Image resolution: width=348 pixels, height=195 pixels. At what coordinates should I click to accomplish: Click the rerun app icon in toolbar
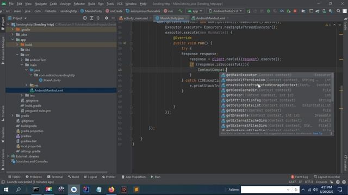(x=248, y=11)
